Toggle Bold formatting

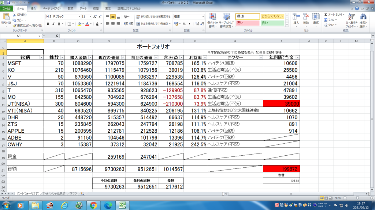point(48,24)
